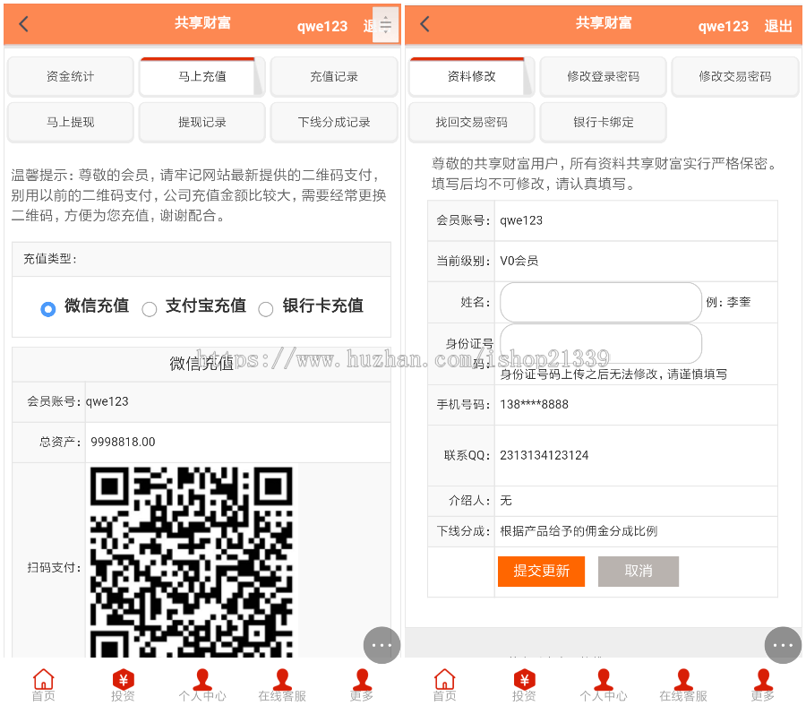Viewport: 806px width, 714px height.
Task: Click qwe123 username in left header
Action: 322,26
